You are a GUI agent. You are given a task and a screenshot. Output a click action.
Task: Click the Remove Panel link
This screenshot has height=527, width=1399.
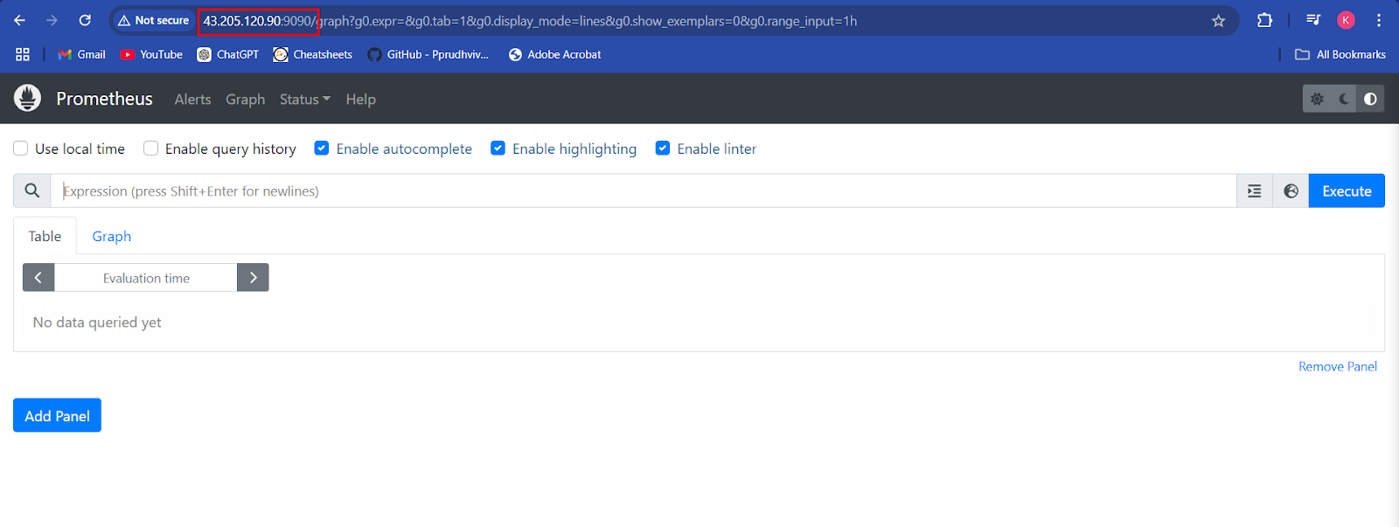(x=1338, y=366)
